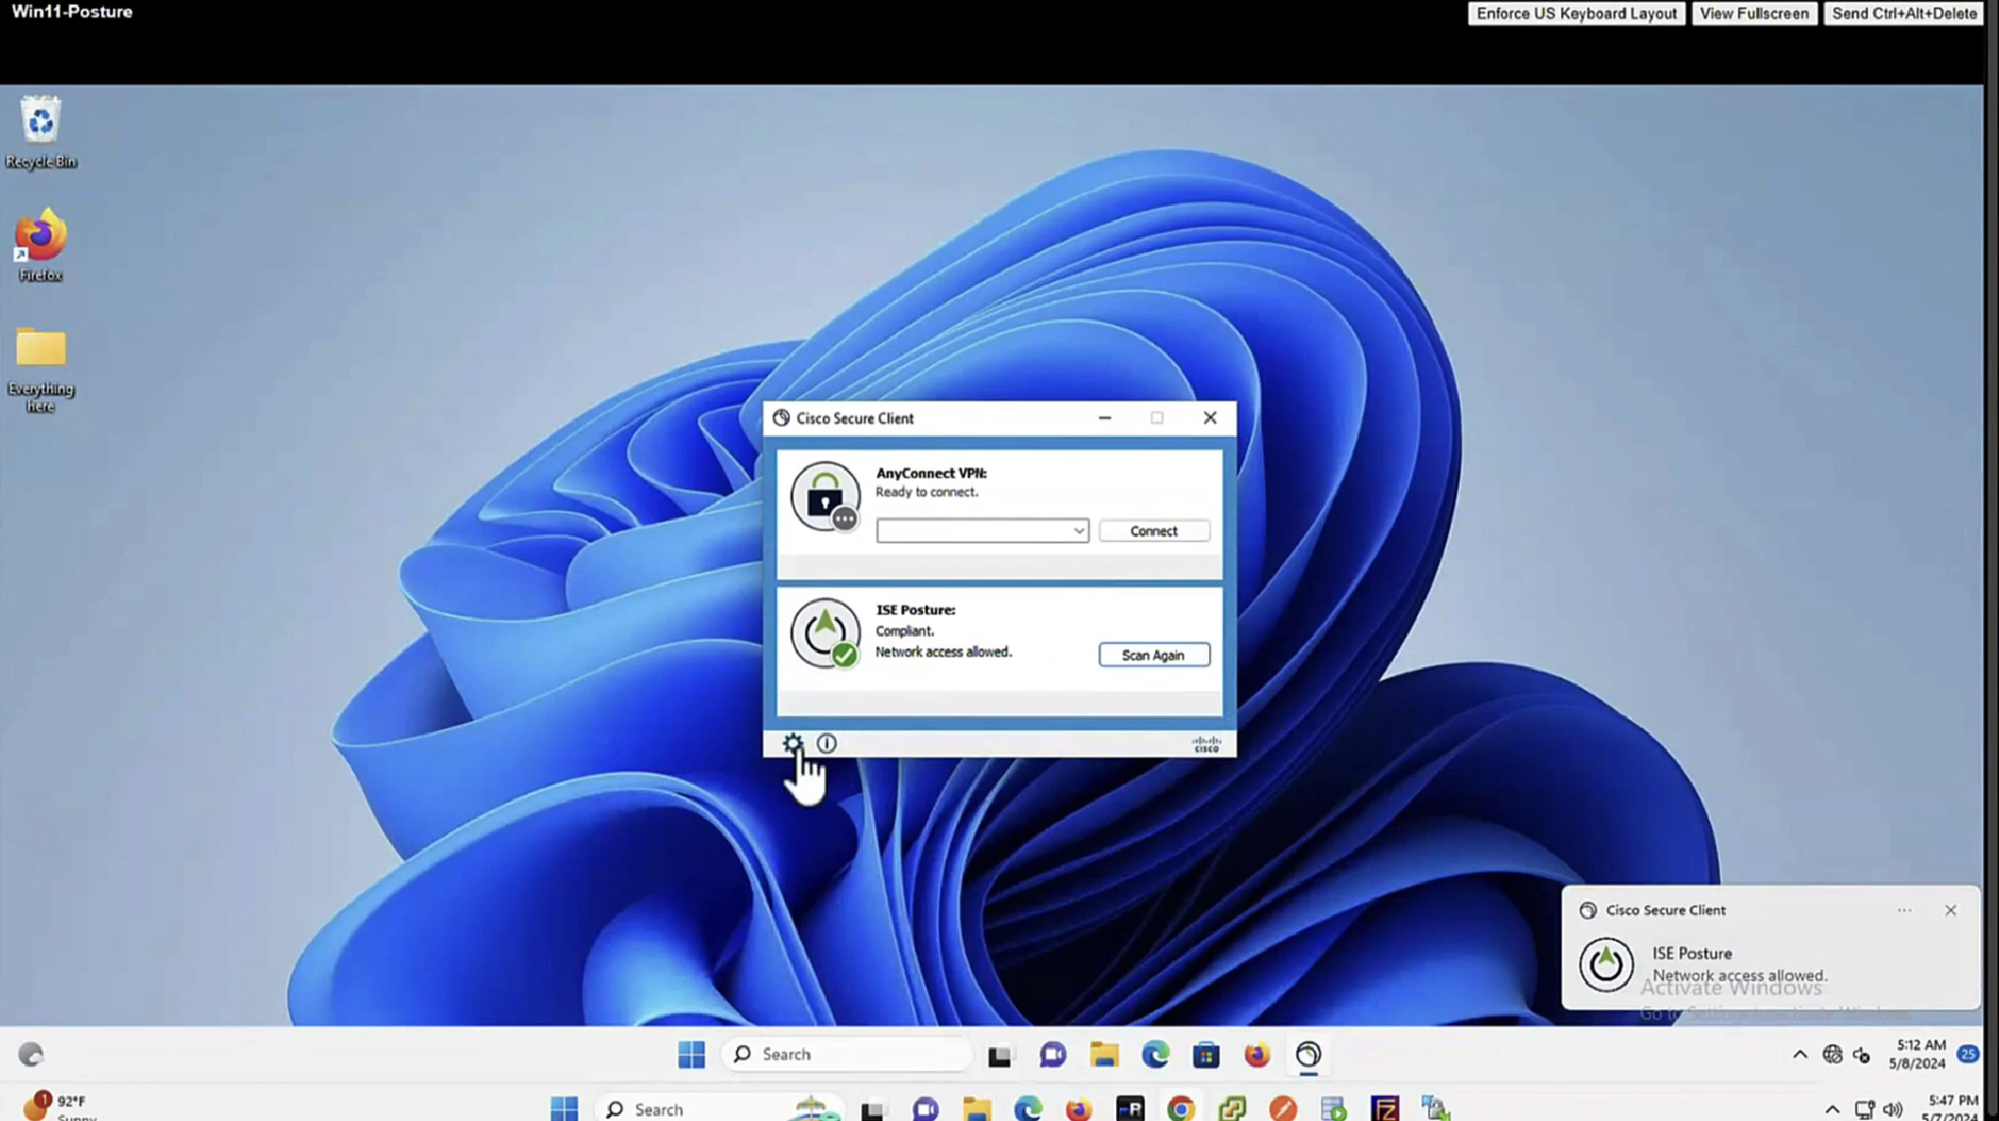The image size is (1999, 1121).
Task: Click Cisco Secure Client taskbar icon
Action: (1308, 1054)
